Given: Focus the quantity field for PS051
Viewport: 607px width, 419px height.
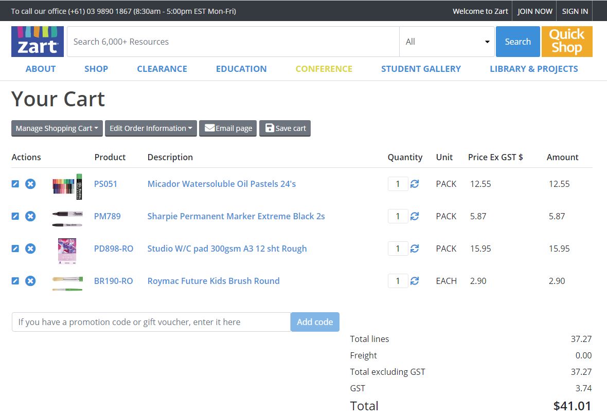Looking at the screenshot, I should pos(398,184).
